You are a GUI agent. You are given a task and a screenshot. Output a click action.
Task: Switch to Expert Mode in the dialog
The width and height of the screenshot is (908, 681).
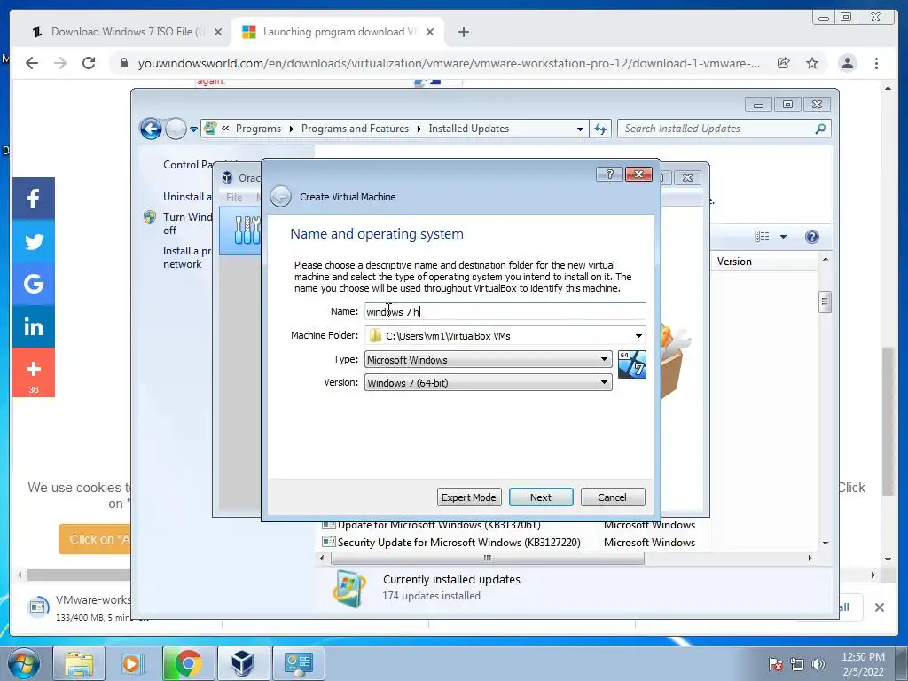tap(468, 497)
